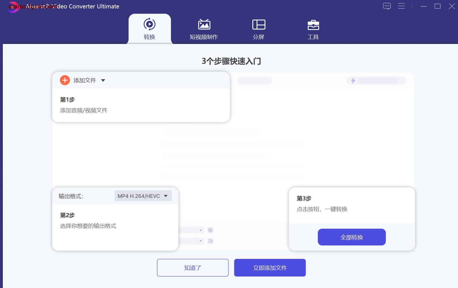This screenshot has width=458, height=288.
Task: Click the app logo in title bar
Action: 13,7
